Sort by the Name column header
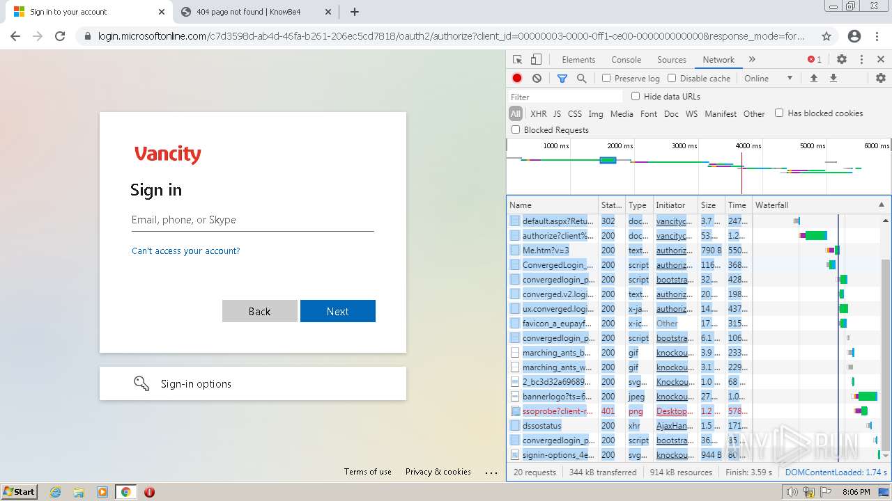 coord(553,205)
